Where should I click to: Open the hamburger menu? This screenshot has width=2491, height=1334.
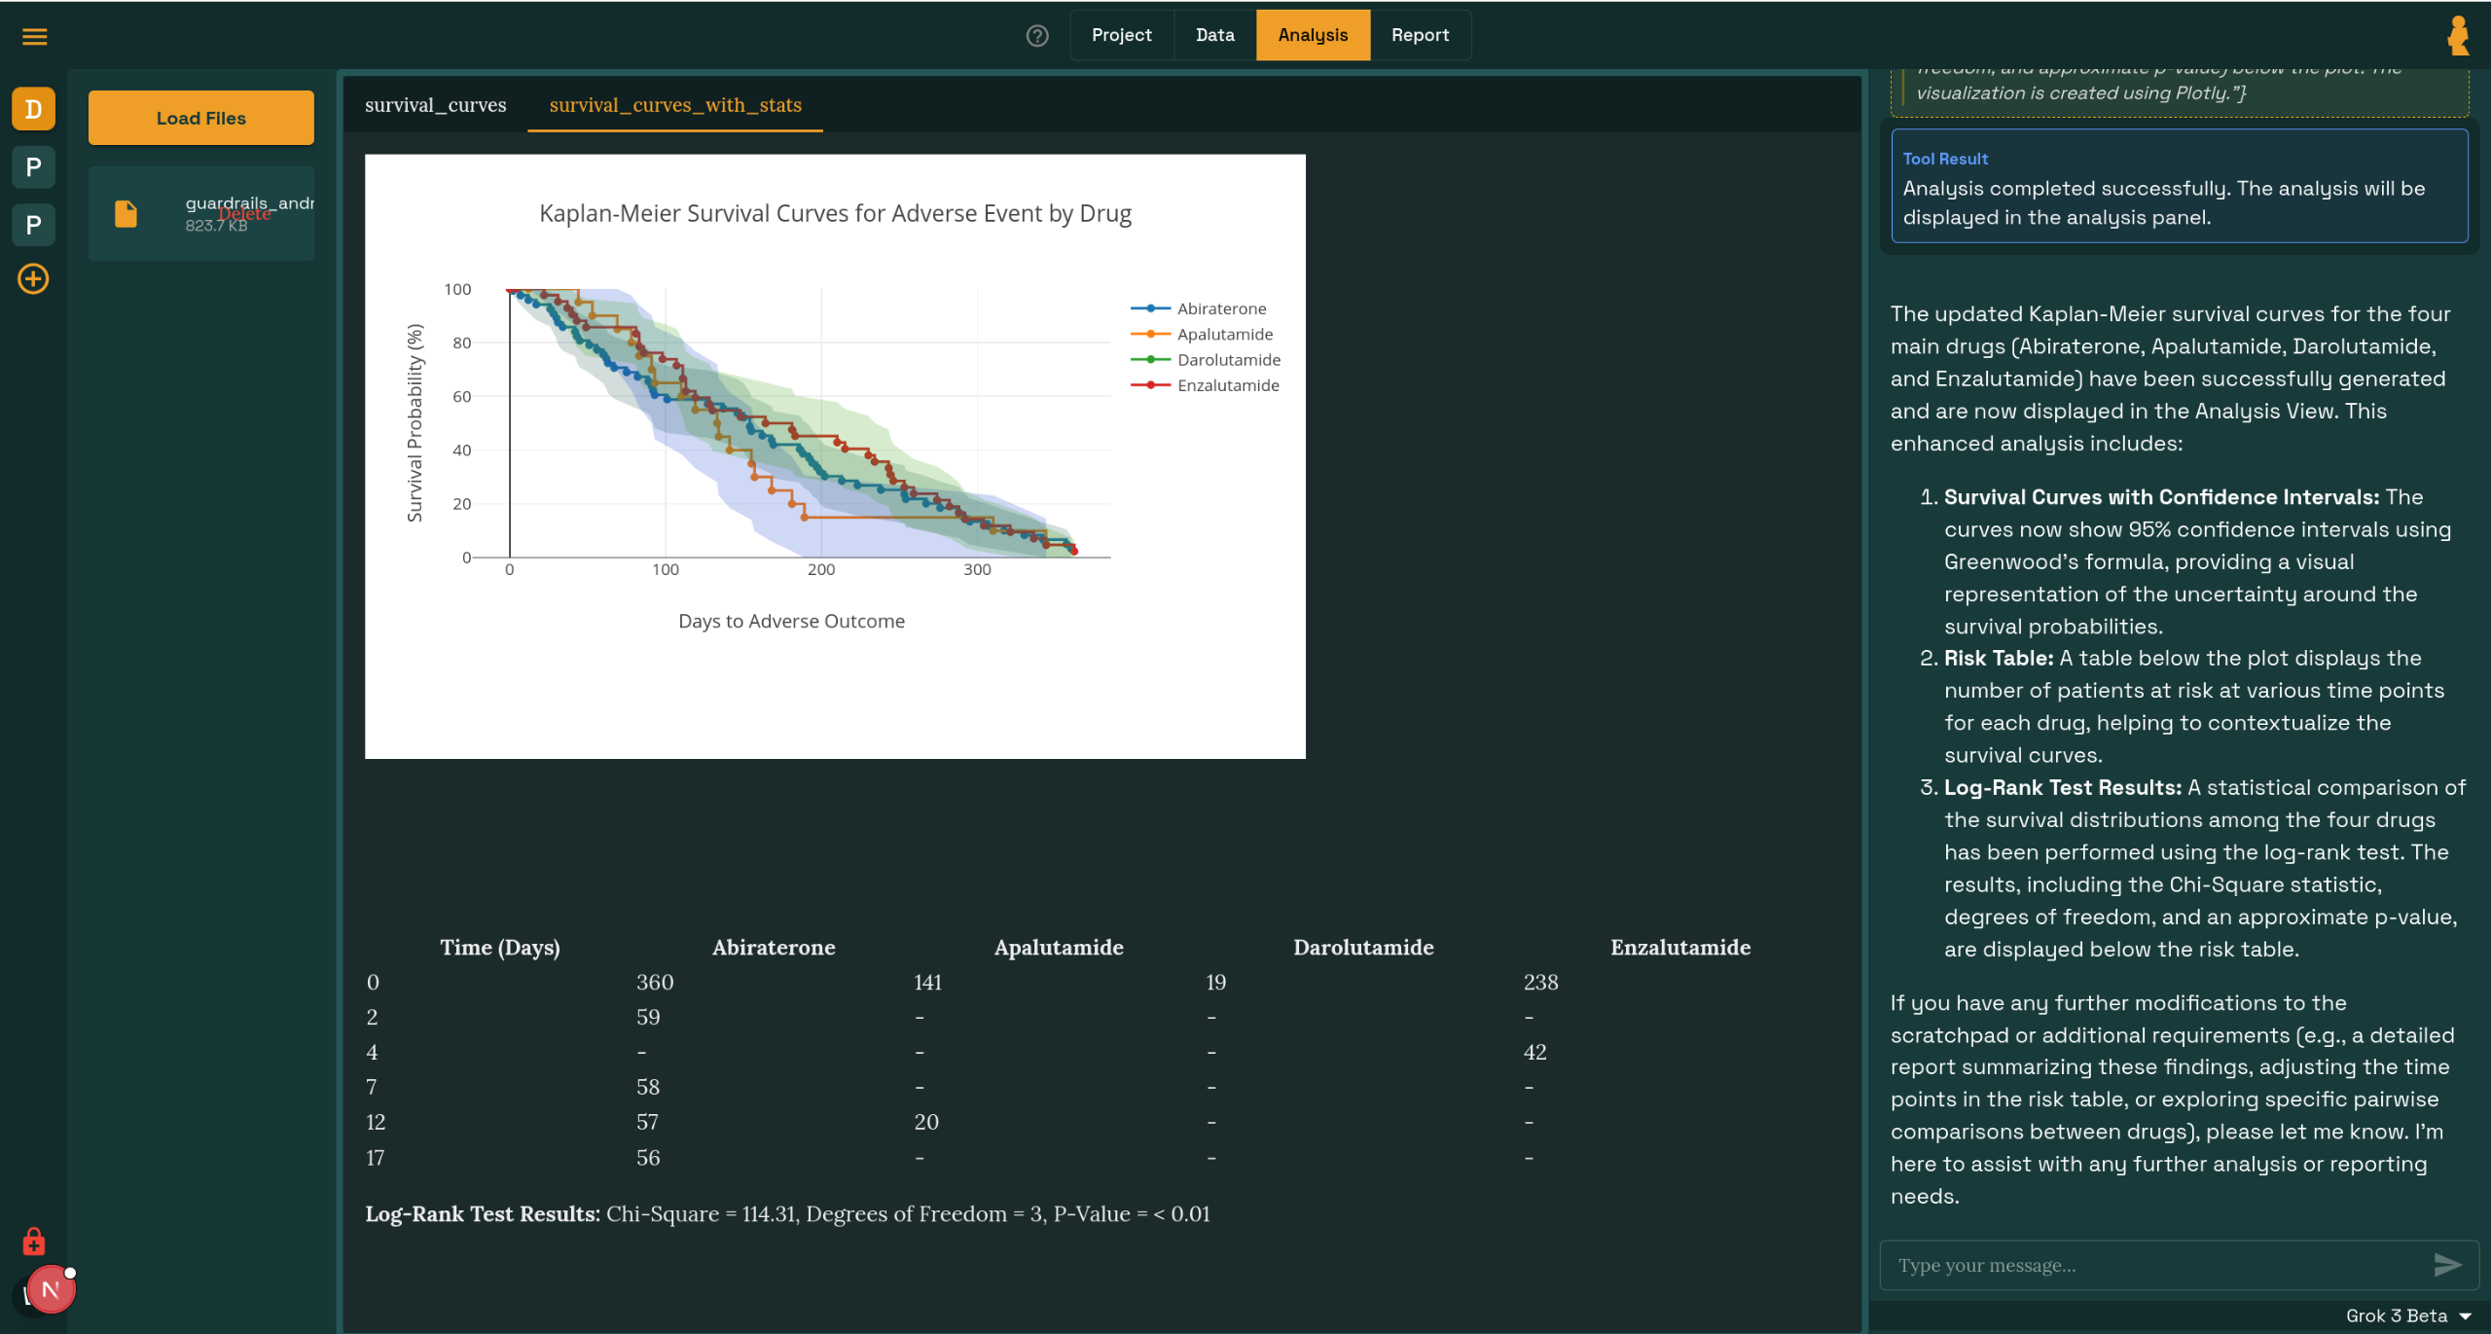[x=34, y=37]
